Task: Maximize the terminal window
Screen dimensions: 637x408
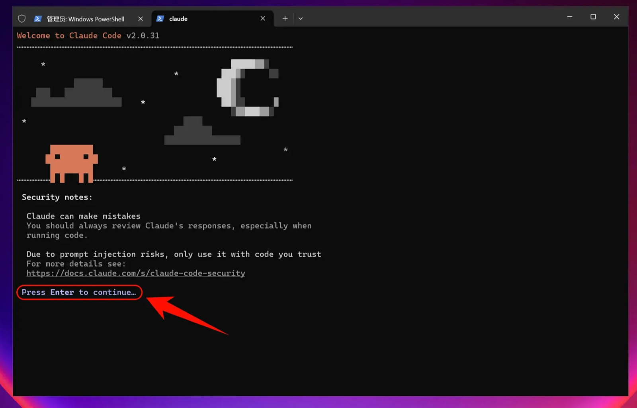Action: (x=593, y=17)
